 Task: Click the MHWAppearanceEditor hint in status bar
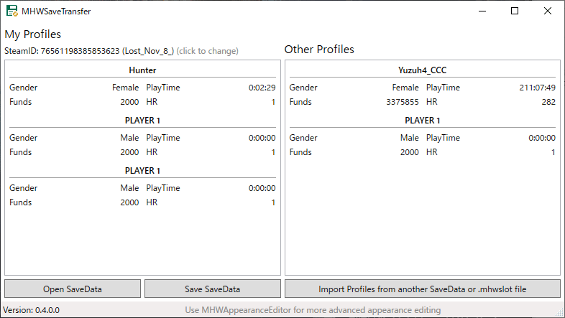(x=313, y=310)
